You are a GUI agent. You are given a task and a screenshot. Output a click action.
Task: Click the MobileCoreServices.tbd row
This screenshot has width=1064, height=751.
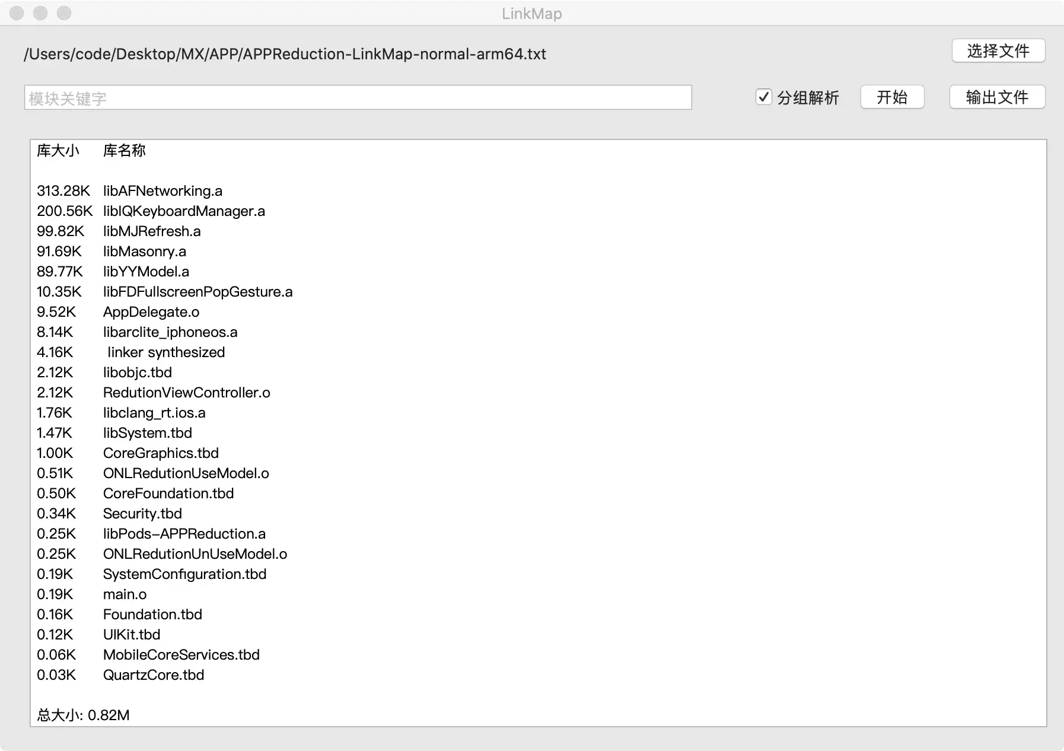point(181,655)
